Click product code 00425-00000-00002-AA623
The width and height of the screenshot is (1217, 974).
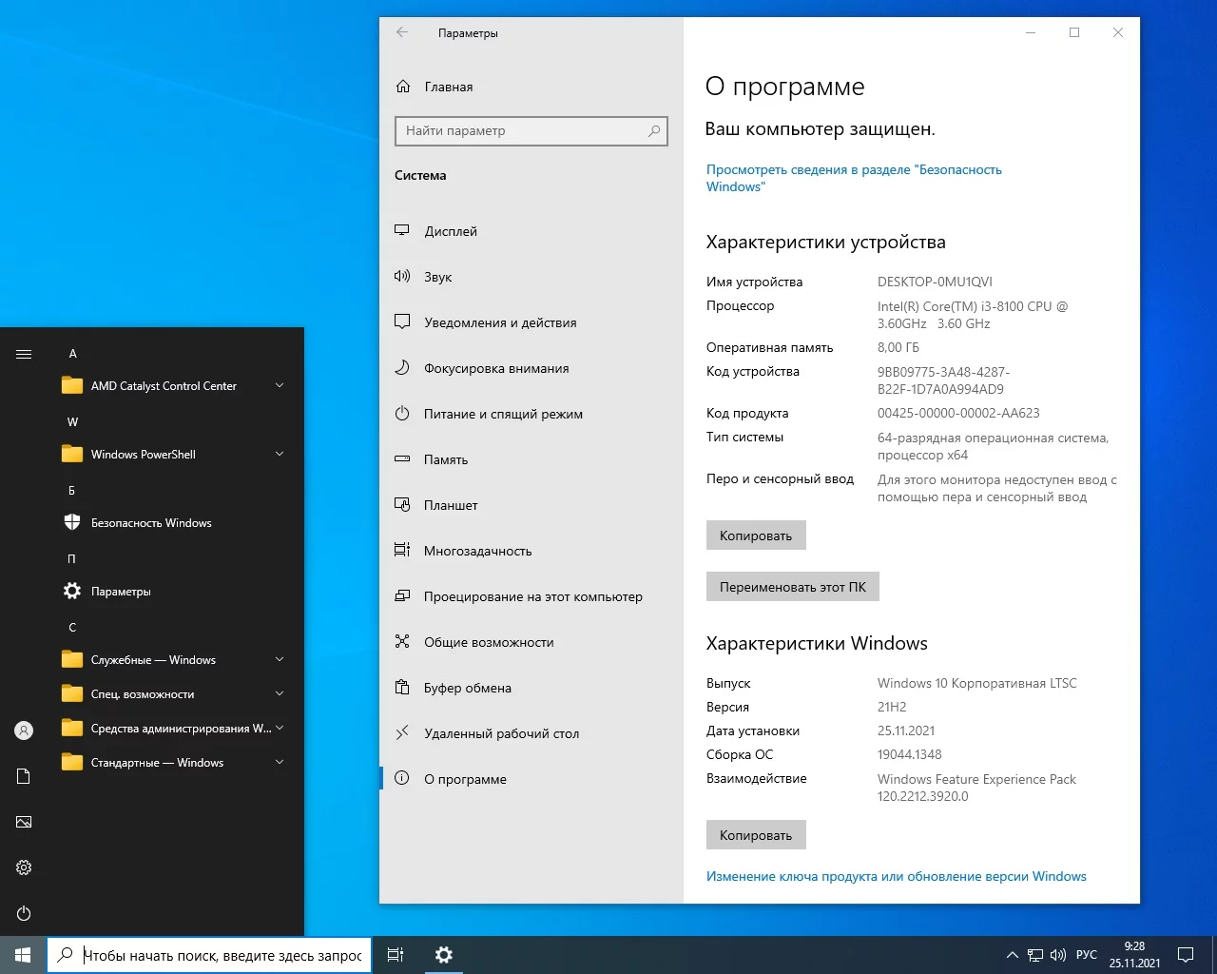click(958, 414)
